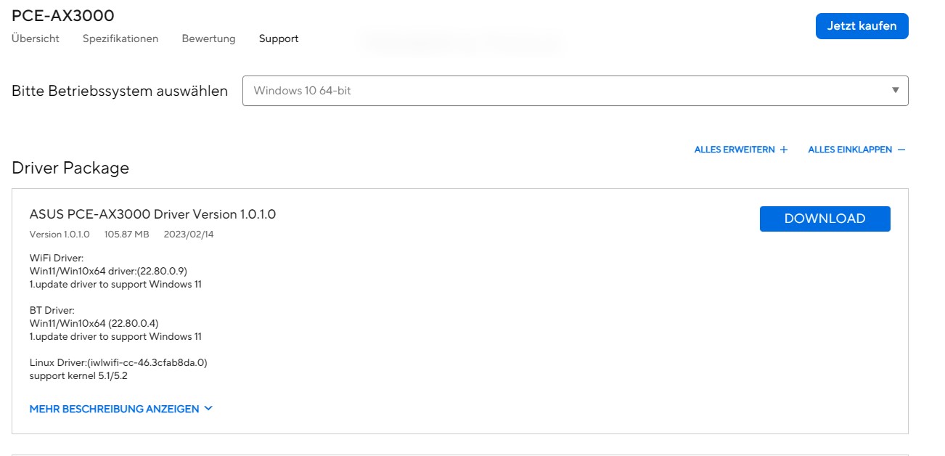The width and height of the screenshot is (945, 456).
Task: Expand all sections with ALLES ERWEITERN
Action: (x=741, y=150)
